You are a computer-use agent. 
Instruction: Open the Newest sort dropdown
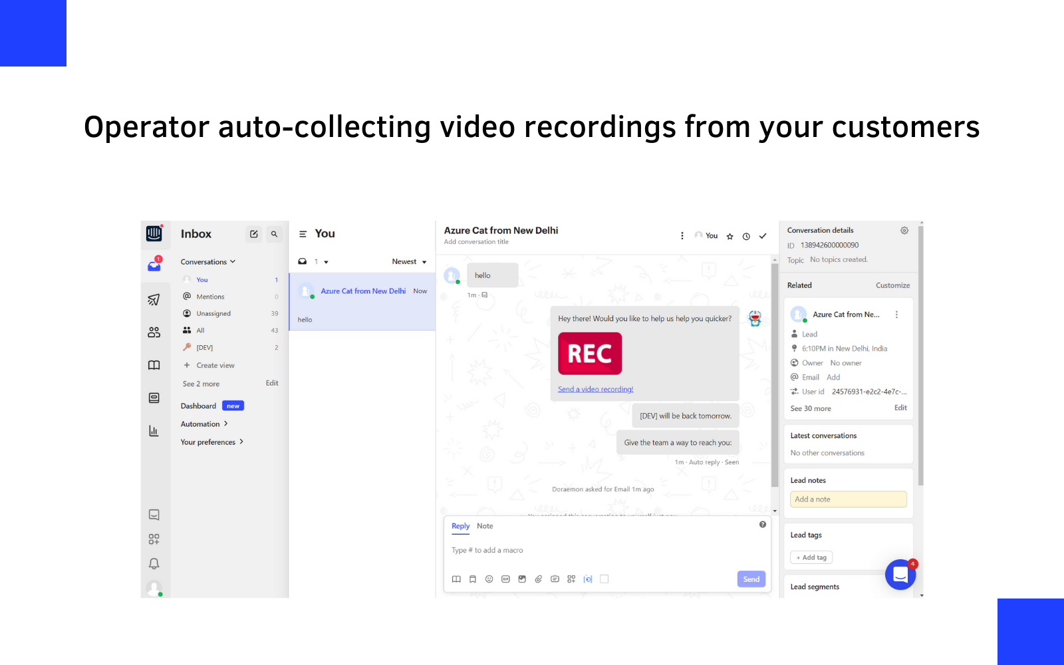[409, 261]
